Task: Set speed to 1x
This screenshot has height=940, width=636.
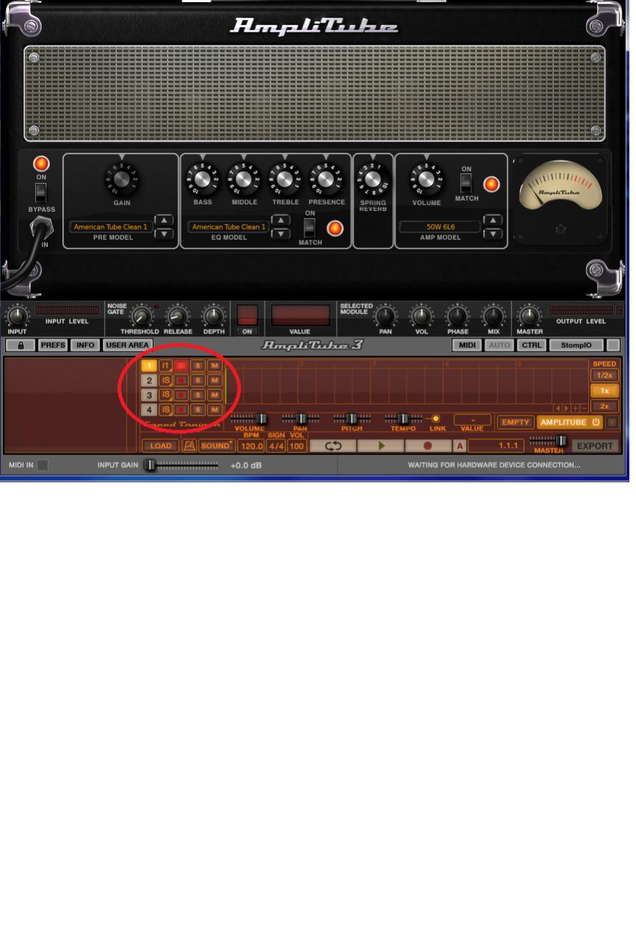Action: click(604, 391)
